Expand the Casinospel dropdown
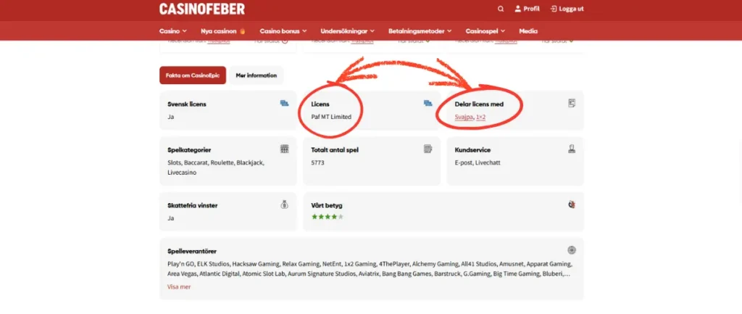 pyautogui.click(x=485, y=31)
